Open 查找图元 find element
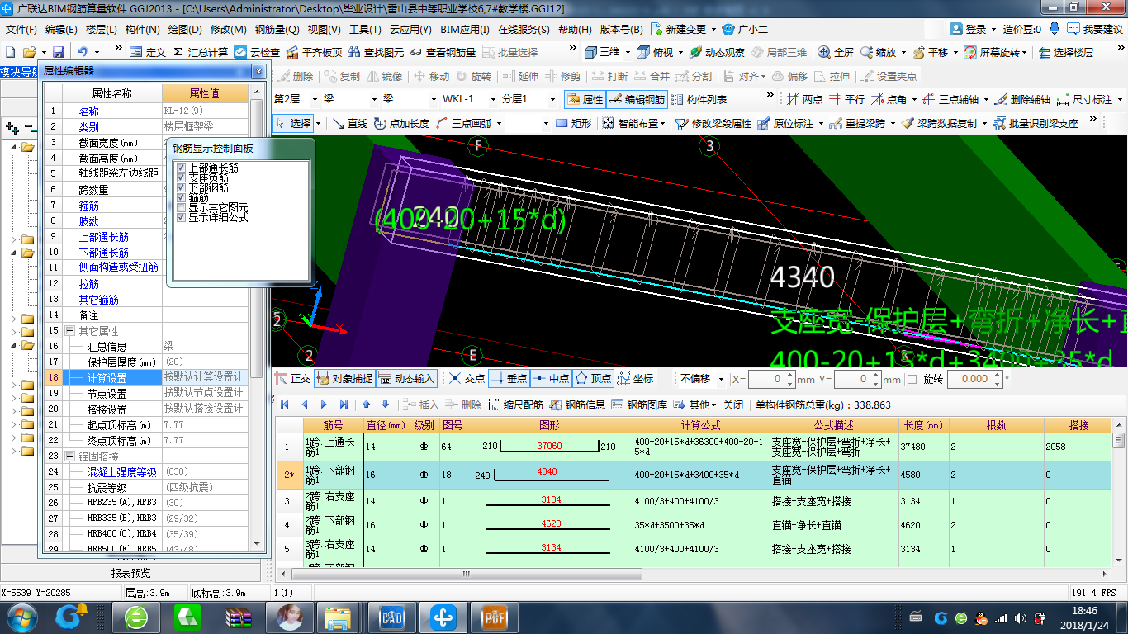Viewport: 1128px width, 634px height. tap(376, 52)
